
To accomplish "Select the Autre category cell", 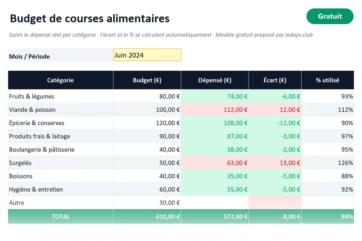I will pos(61,202).
